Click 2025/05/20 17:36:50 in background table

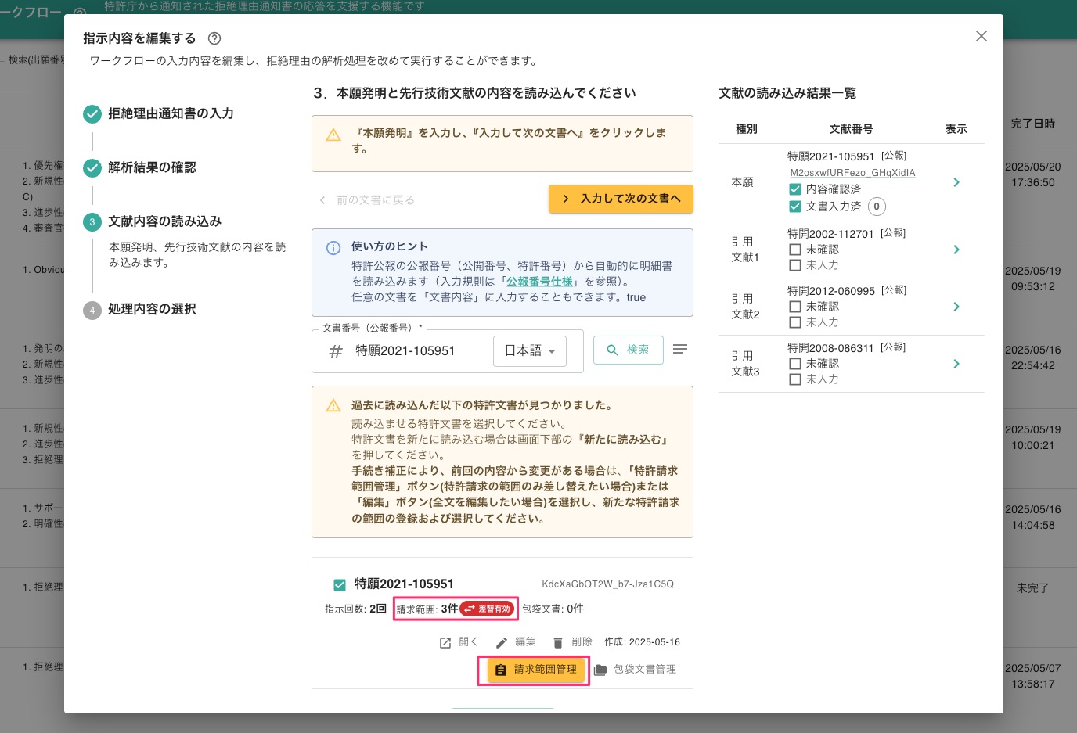1033,174
